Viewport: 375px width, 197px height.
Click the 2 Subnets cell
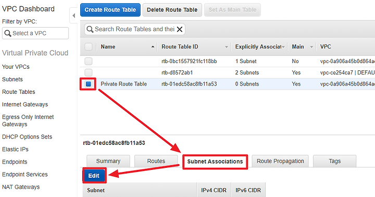[x=247, y=72]
